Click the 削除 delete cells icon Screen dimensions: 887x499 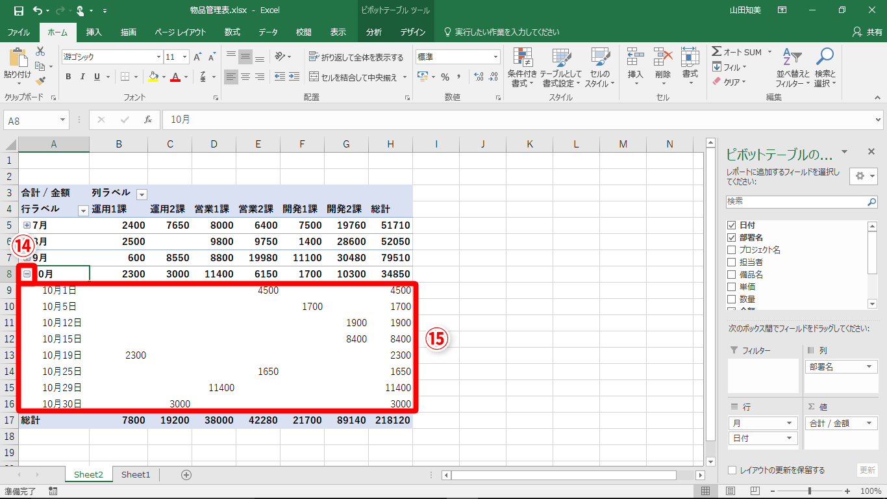click(x=662, y=57)
